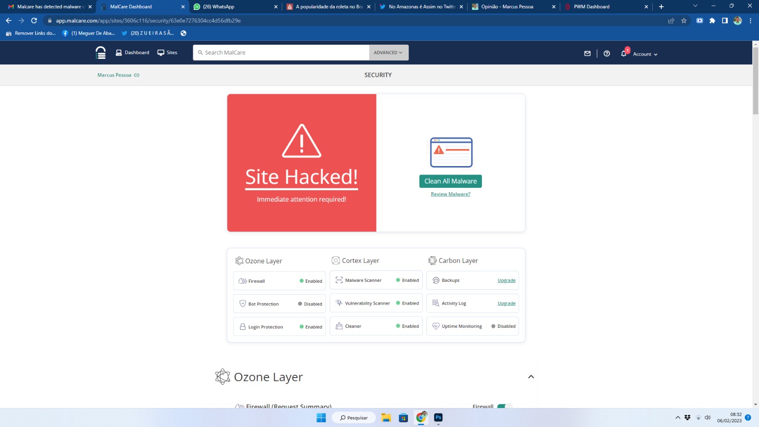Click the browser back arrow
This screenshot has width=759, height=427.
pyautogui.click(x=9, y=20)
